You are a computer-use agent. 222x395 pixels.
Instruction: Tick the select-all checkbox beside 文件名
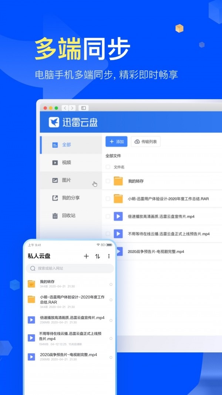pyautogui.click(x=108, y=167)
